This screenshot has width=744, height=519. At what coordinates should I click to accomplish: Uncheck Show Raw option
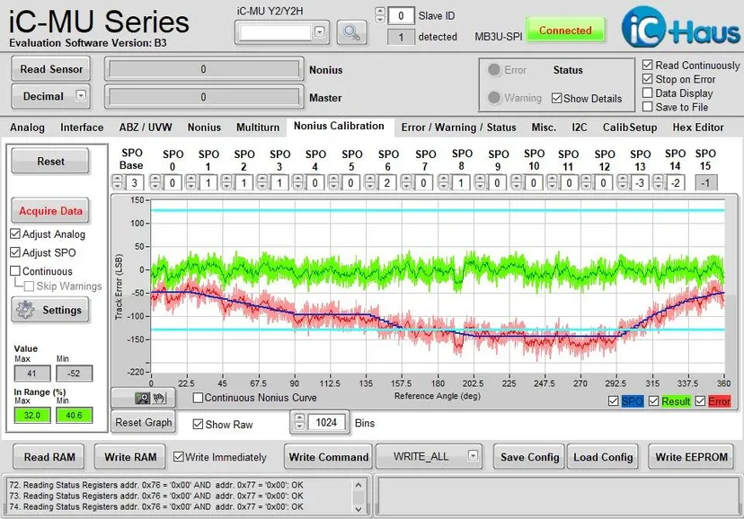pyautogui.click(x=198, y=424)
